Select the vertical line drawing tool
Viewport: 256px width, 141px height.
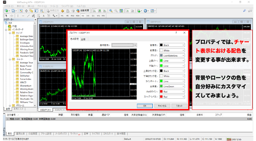[18, 16]
